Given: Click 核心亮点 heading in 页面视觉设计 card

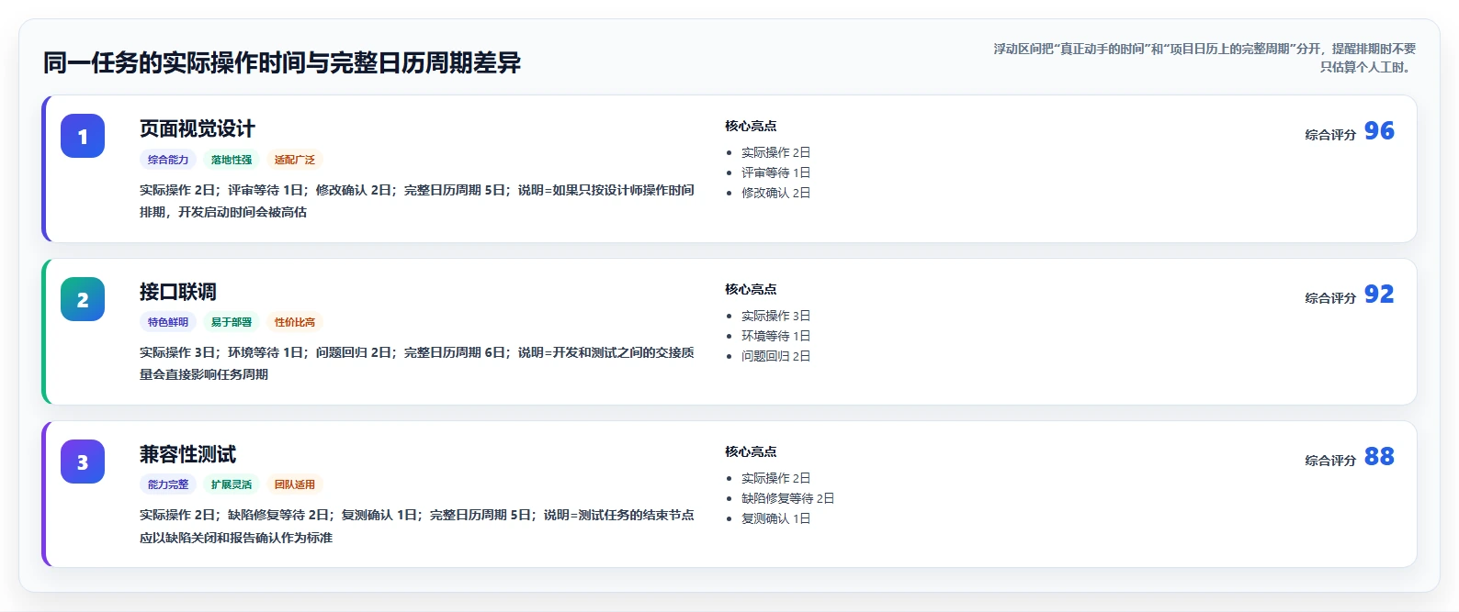Looking at the screenshot, I should point(751,126).
